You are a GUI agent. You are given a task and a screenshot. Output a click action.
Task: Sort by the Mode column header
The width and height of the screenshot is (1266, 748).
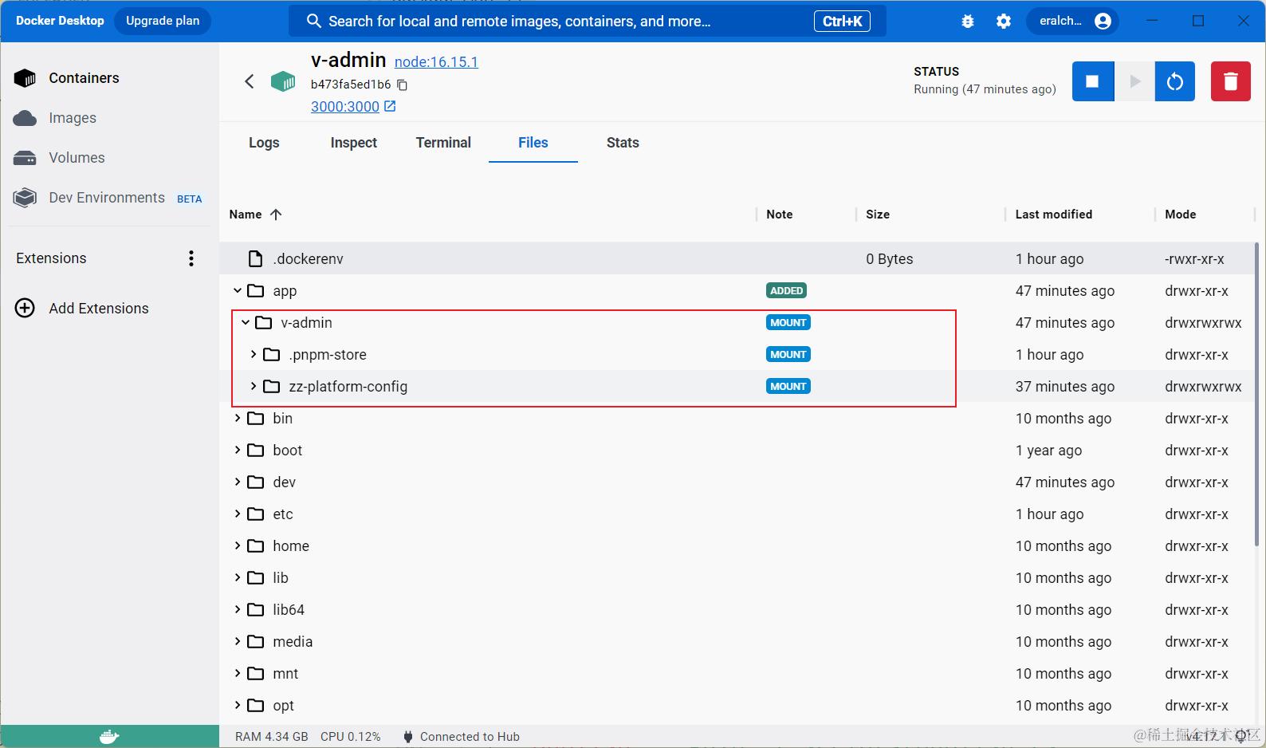coord(1180,215)
